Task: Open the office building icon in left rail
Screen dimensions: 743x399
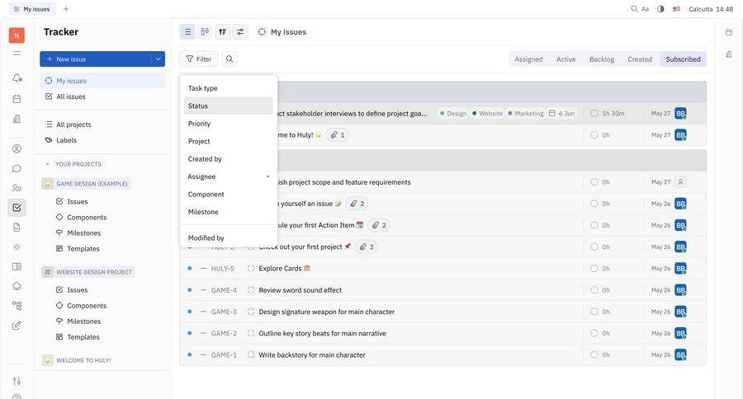Action: tap(17, 119)
